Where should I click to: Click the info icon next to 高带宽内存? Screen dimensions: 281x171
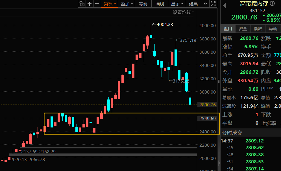click(x=272, y=3)
